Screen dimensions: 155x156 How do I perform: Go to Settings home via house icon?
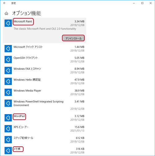tap(7, 13)
